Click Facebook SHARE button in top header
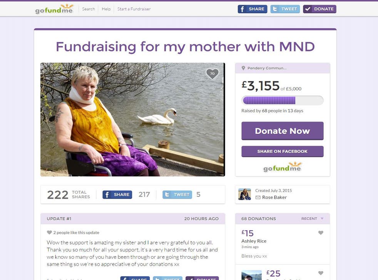Viewport: 378px width, 280px height. 253,9
